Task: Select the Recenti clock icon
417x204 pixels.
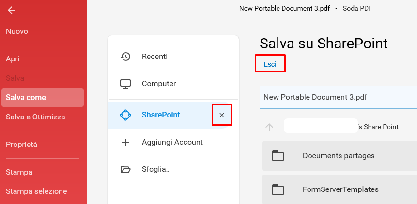Action: (125, 57)
